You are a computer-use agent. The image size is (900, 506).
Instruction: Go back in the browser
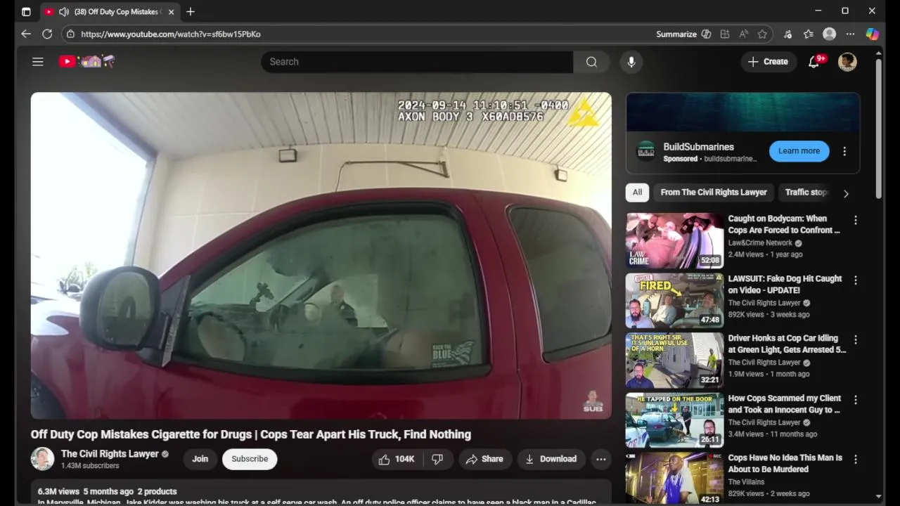coord(26,34)
